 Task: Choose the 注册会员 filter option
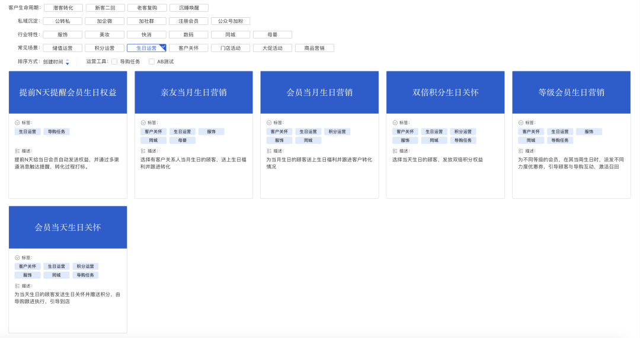tap(188, 21)
